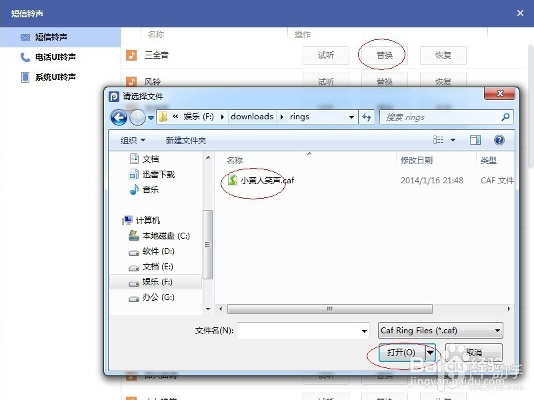Open the Caf Ring Files file type dropdown
534x400 pixels.
click(440, 330)
